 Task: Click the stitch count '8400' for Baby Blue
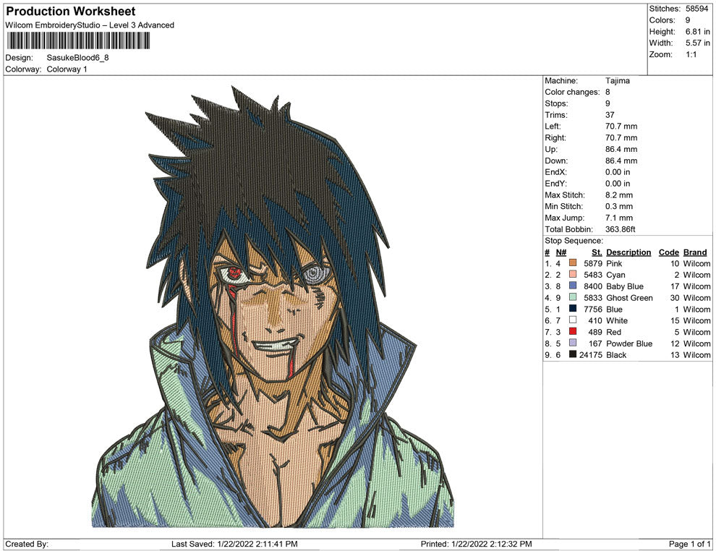tap(593, 286)
